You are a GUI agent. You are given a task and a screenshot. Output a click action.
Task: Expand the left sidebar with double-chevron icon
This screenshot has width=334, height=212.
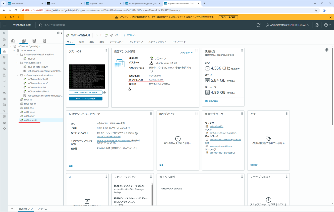click(4, 33)
